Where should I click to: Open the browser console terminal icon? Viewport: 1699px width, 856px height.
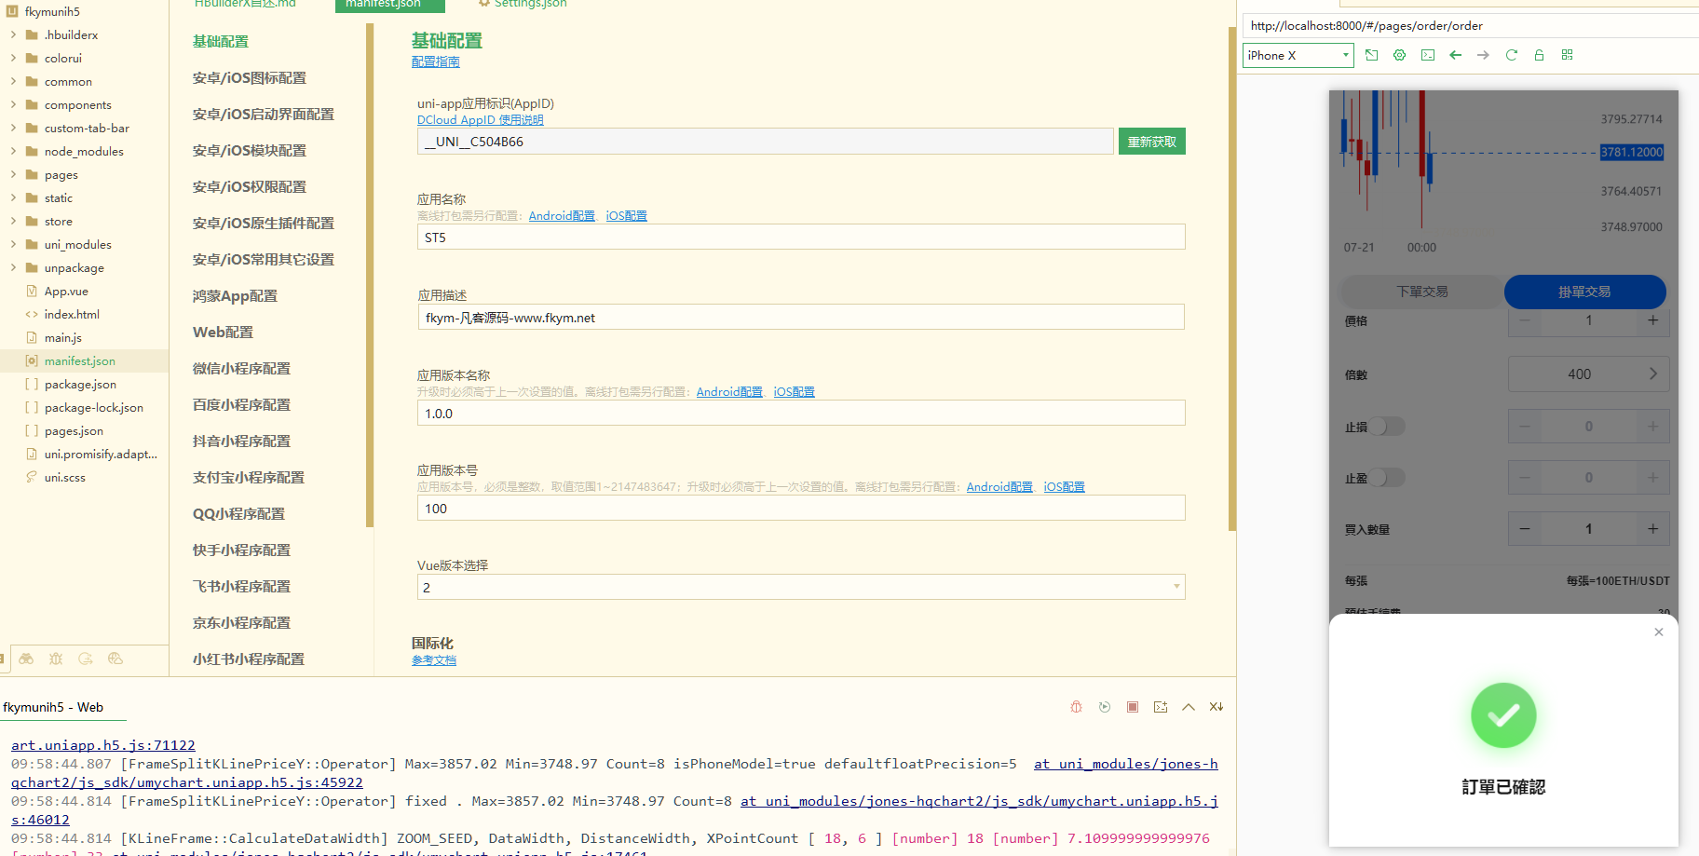click(x=1427, y=55)
